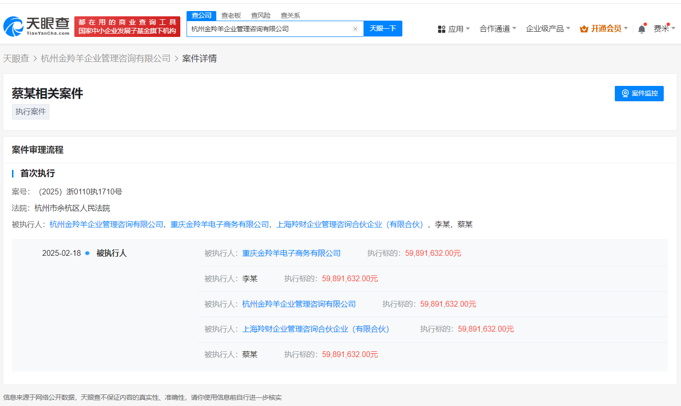Viewport: 681px width, 406px height.
Task: Open 重庆金羚羊电子商务有限公司 in the header 被执行人 line
Action: (220, 225)
